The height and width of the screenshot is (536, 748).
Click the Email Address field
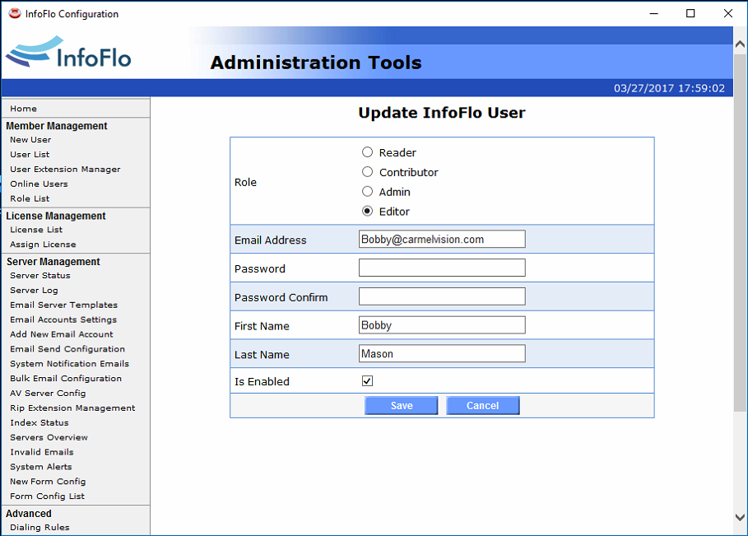tap(442, 240)
